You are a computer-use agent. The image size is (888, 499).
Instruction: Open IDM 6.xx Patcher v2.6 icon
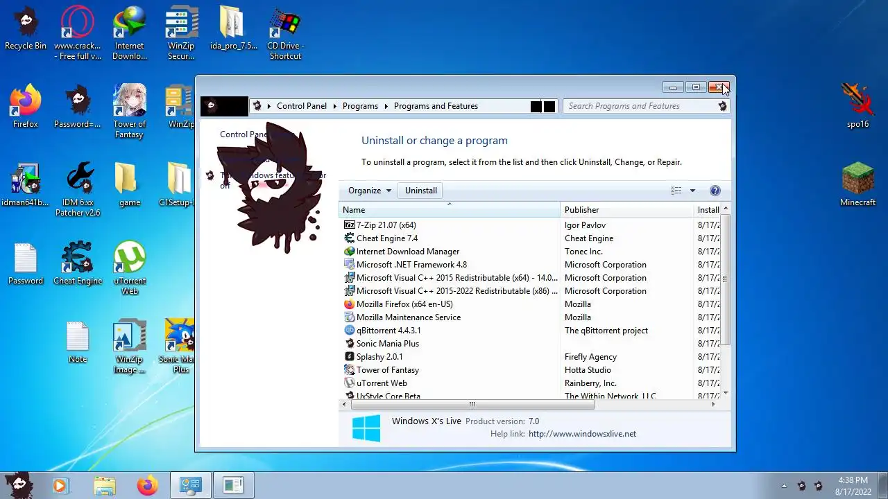(78, 190)
